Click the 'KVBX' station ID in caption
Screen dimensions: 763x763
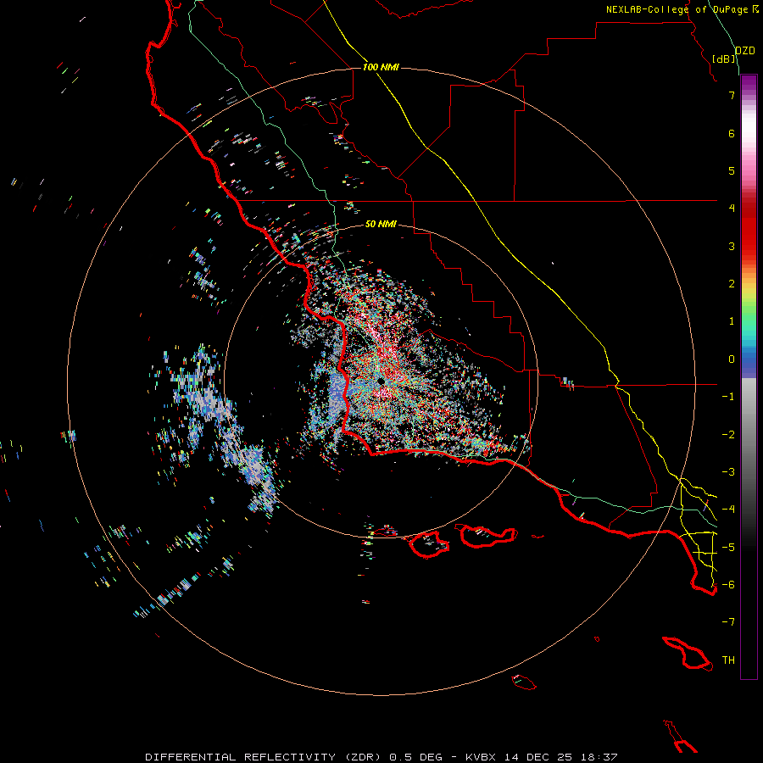pyautogui.click(x=481, y=757)
